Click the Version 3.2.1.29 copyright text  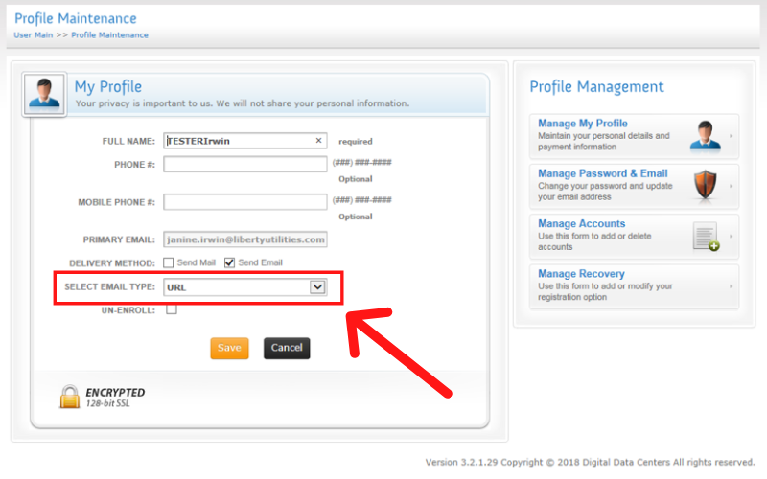coord(590,462)
